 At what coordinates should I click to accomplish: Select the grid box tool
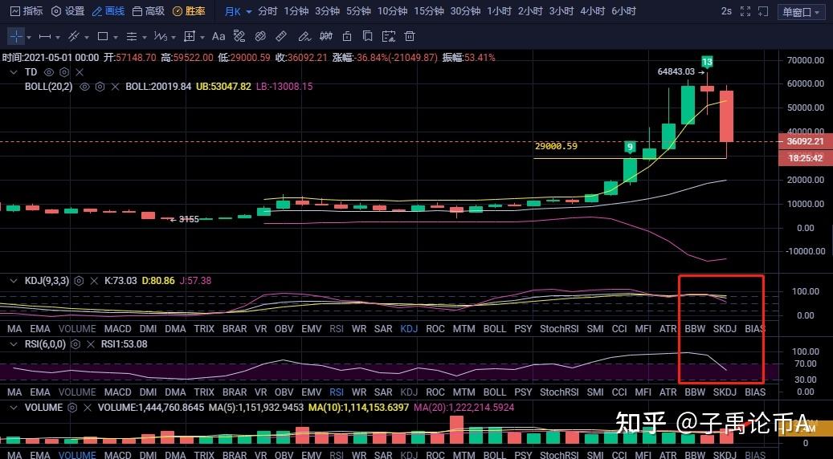tap(189, 37)
